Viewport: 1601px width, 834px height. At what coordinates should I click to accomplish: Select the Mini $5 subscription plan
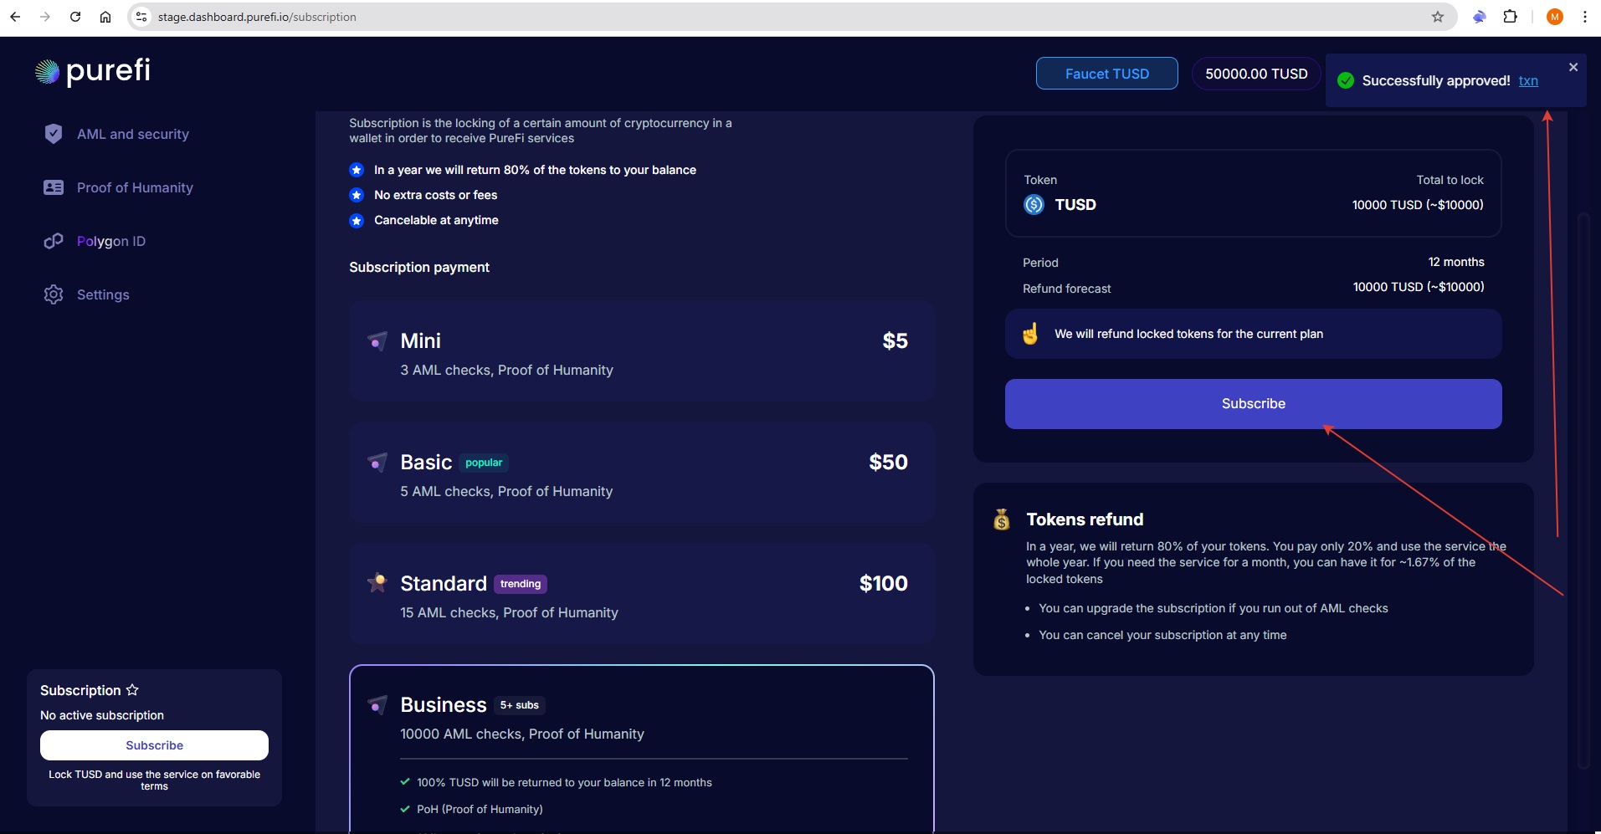pyautogui.click(x=641, y=351)
